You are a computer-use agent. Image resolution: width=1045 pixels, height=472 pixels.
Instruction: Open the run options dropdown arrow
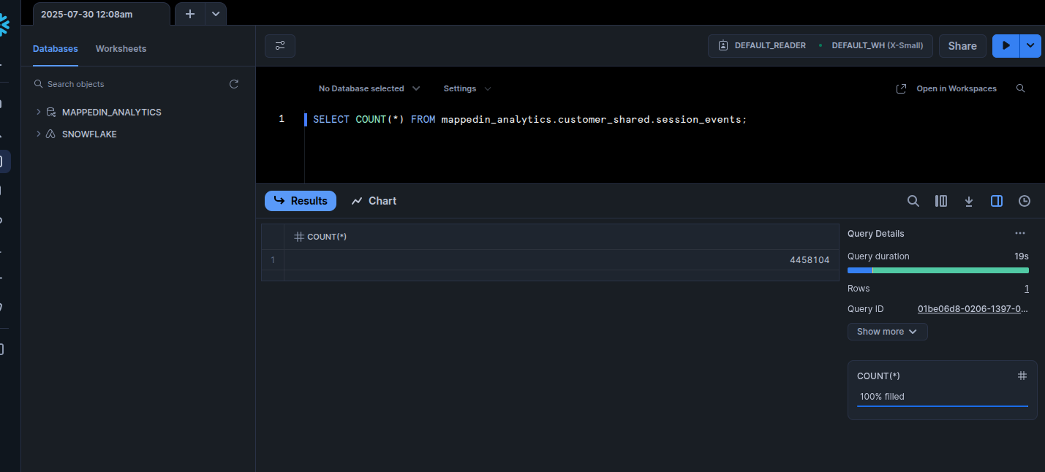point(1030,45)
